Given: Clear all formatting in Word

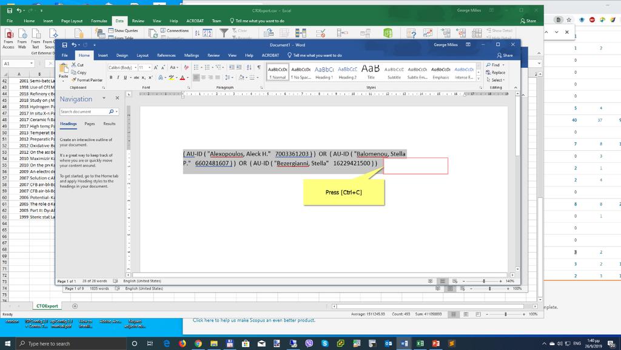Looking at the screenshot, I should coord(186,68).
